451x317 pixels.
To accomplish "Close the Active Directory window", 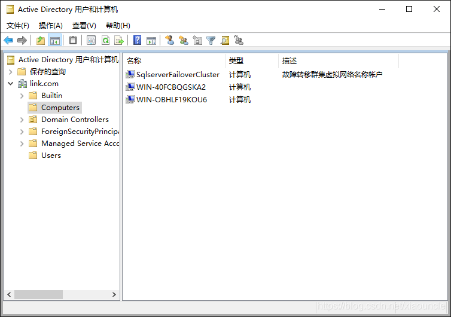I will 436,9.
